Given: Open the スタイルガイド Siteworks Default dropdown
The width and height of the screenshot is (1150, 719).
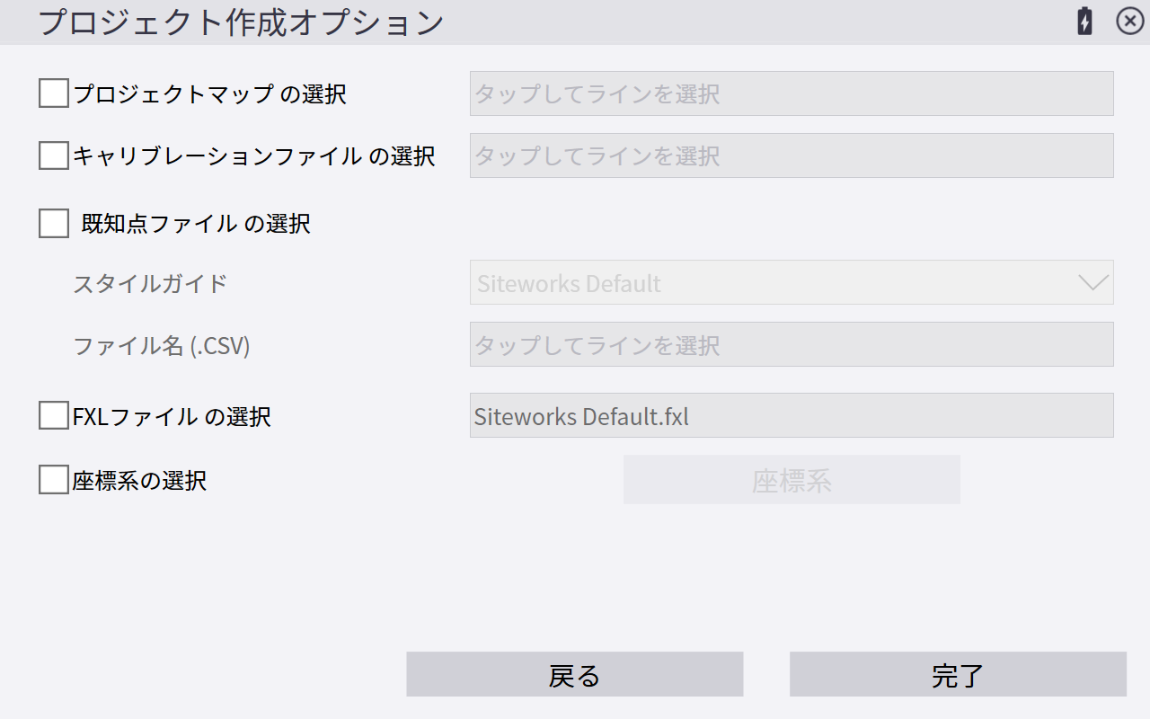Looking at the screenshot, I should tap(773, 283).
